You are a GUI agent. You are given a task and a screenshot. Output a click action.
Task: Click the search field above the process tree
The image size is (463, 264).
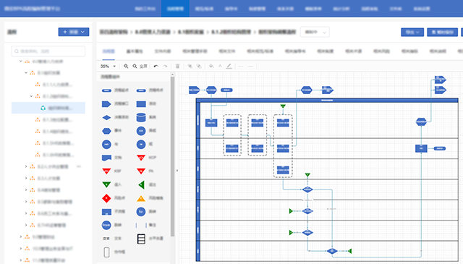coord(48,51)
